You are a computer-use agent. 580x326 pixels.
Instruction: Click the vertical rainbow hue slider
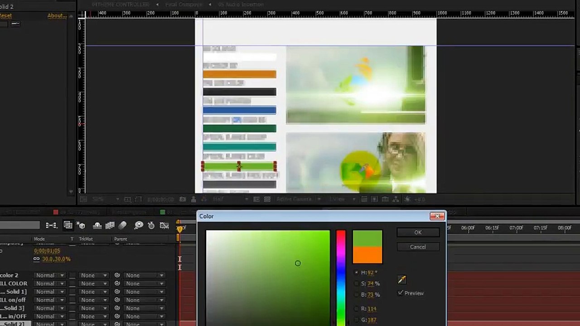coord(341,278)
